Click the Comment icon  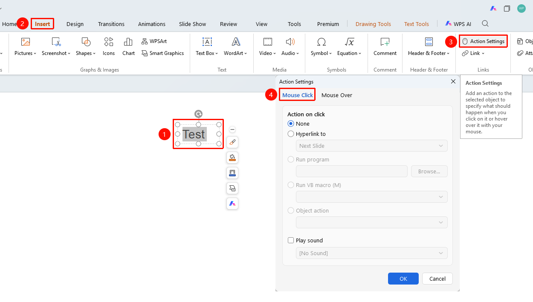point(385,42)
